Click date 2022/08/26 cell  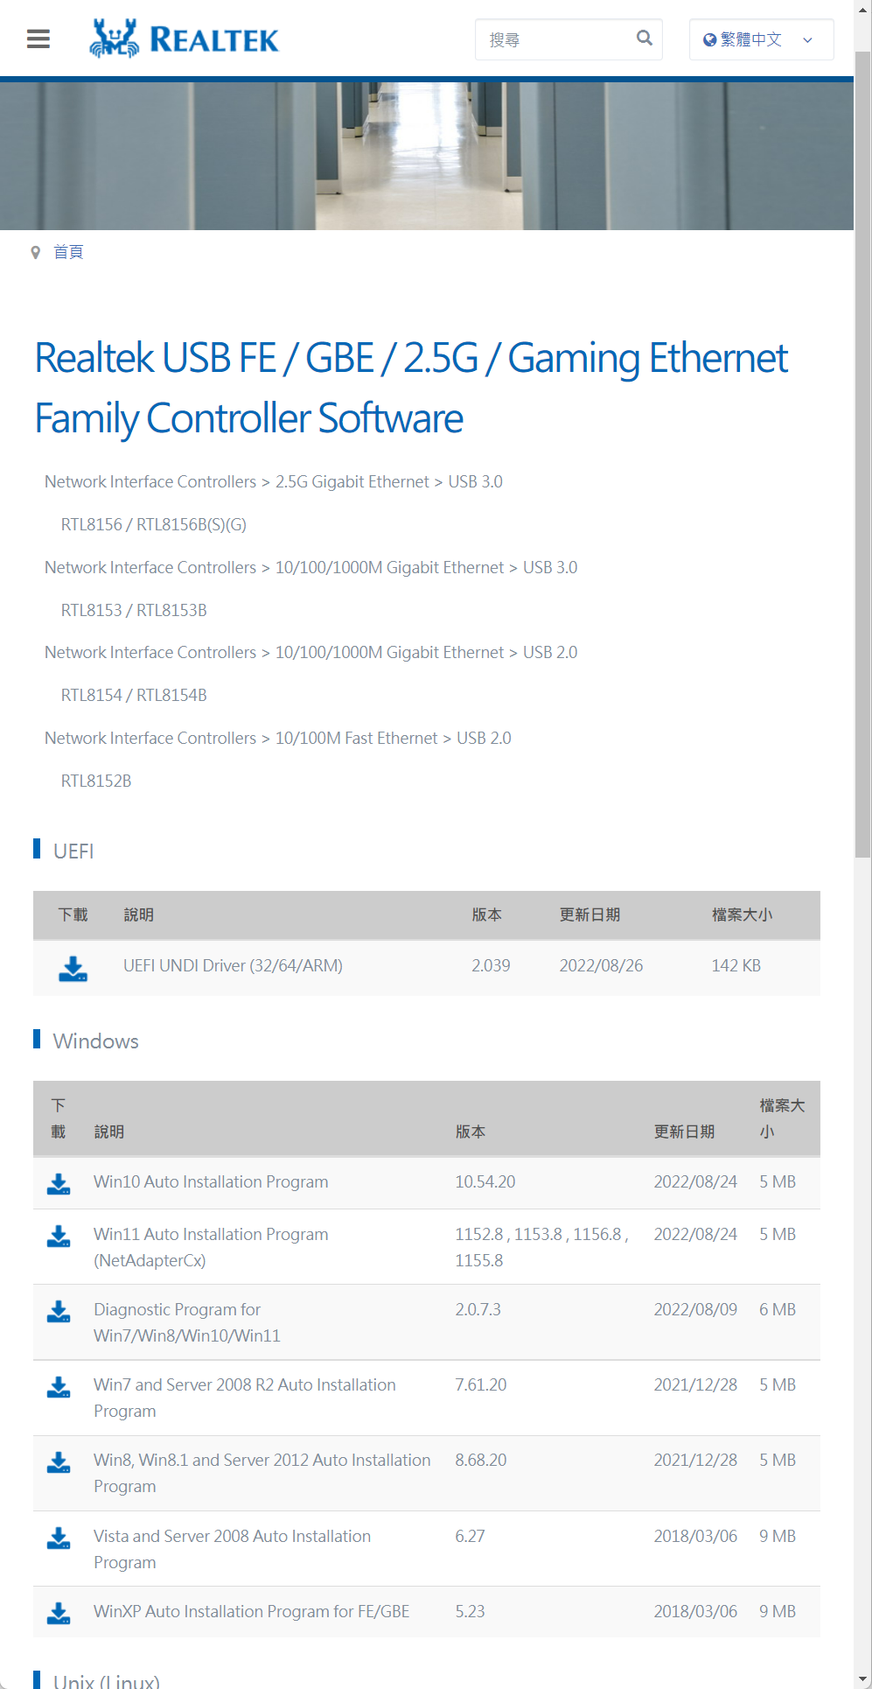pos(601,965)
